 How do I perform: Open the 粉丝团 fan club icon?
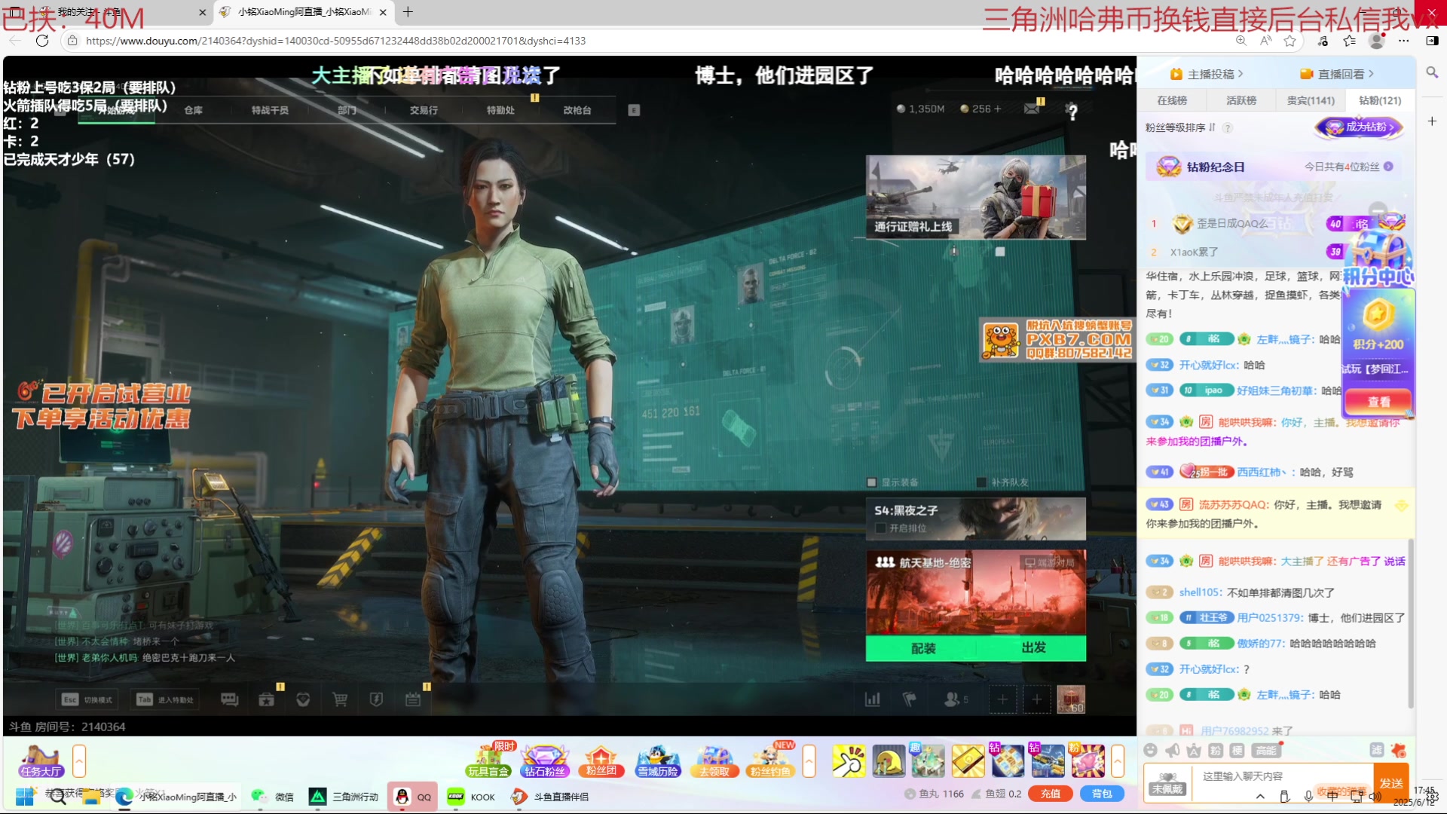(x=601, y=760)
